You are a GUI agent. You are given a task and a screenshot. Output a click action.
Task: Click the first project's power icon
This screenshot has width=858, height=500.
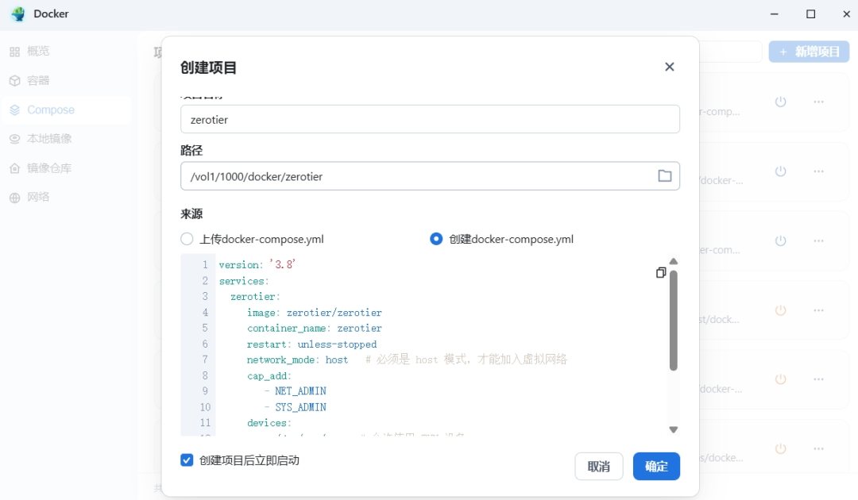tap(780, 102)
